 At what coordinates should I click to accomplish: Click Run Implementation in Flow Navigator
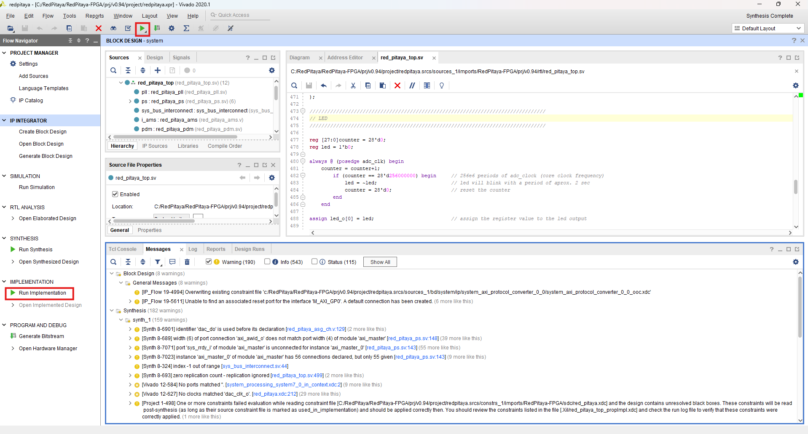click(x=43, y=293)
